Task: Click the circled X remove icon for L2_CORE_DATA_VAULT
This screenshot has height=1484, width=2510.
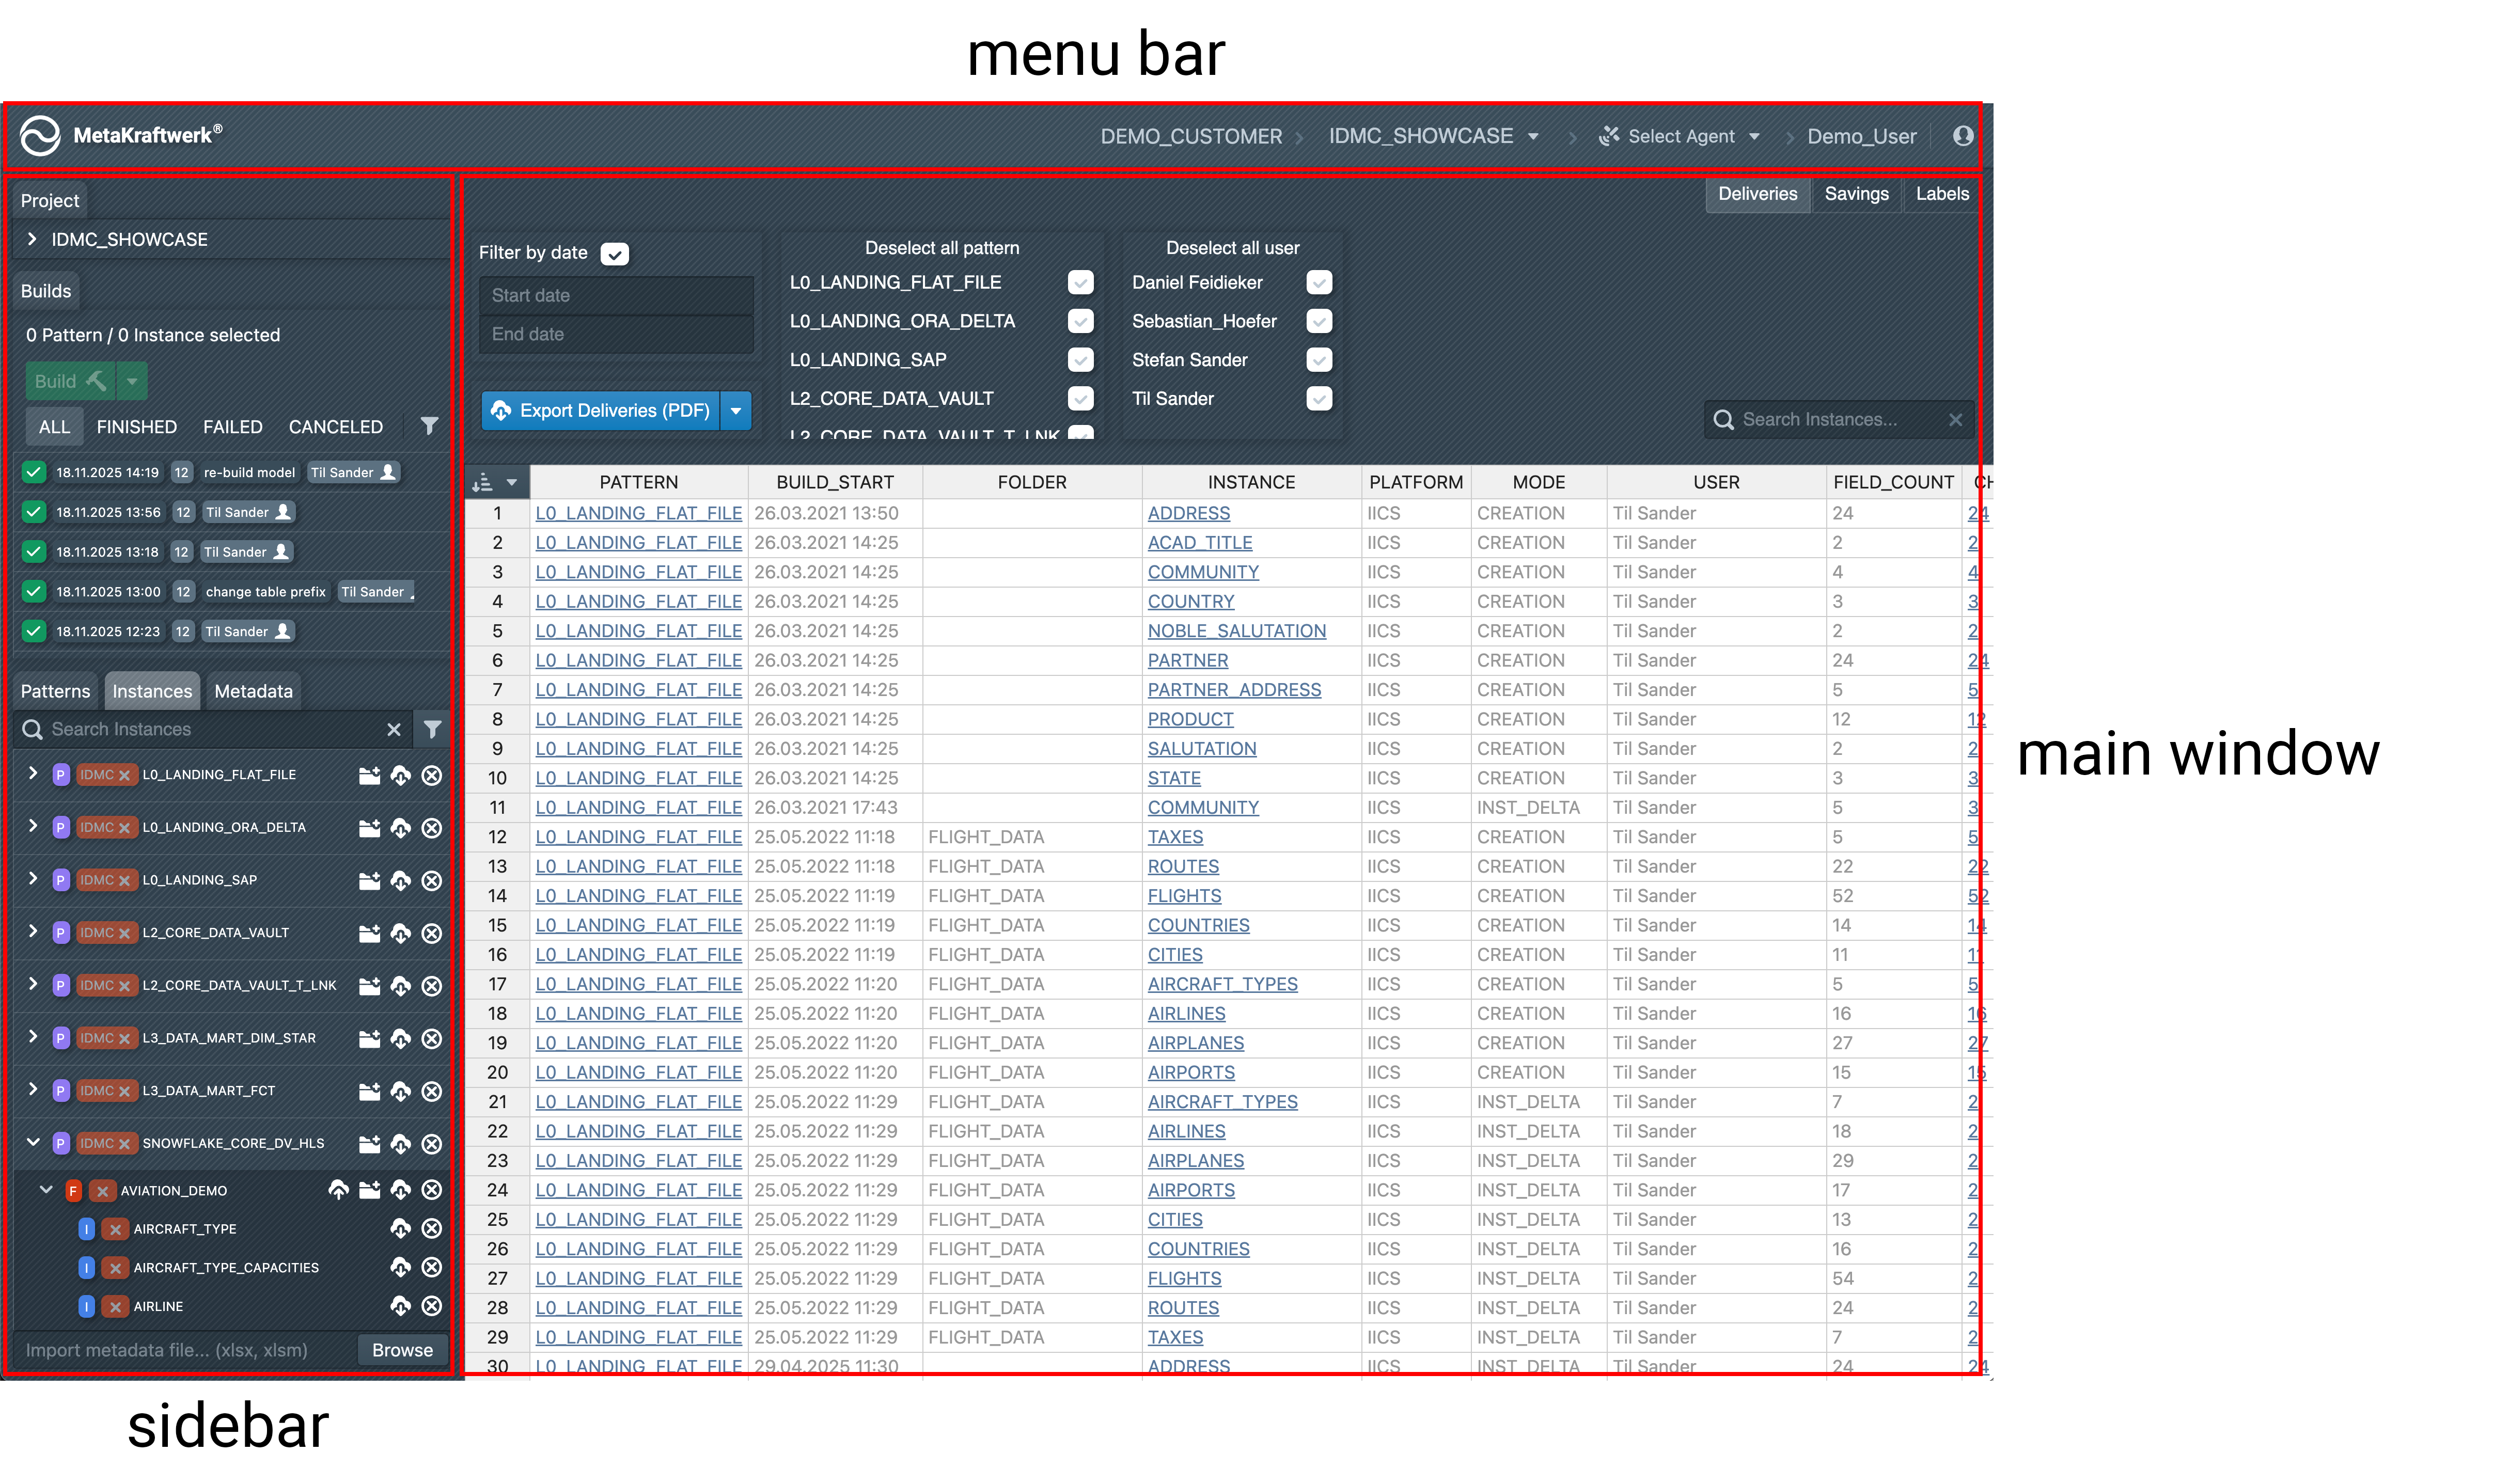Action: pos(431,933)
